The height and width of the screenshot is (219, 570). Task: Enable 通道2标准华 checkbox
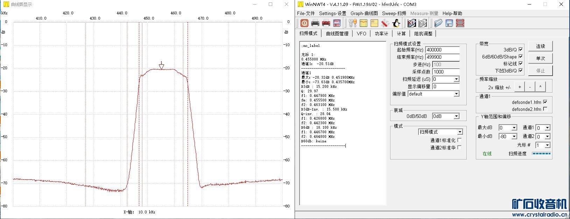tap(459, 148)
